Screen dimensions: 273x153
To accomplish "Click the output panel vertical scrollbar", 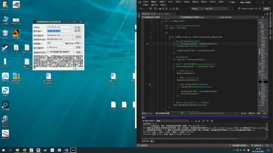I will tap(266, 130).
